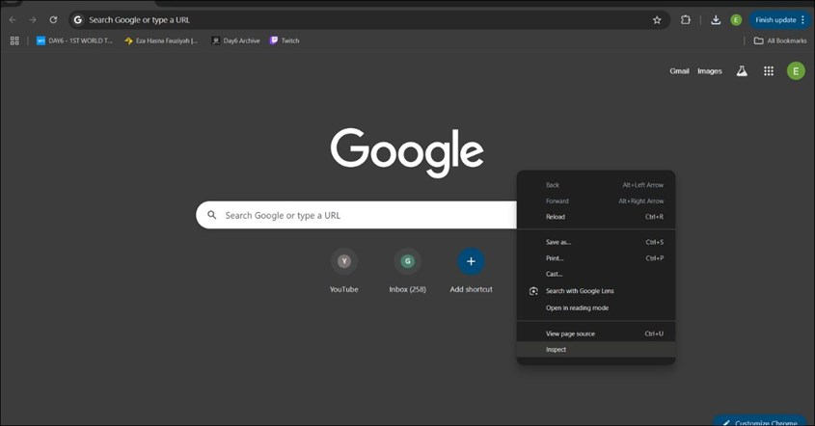Bookmark this tab with the star icon

(657, 19)
